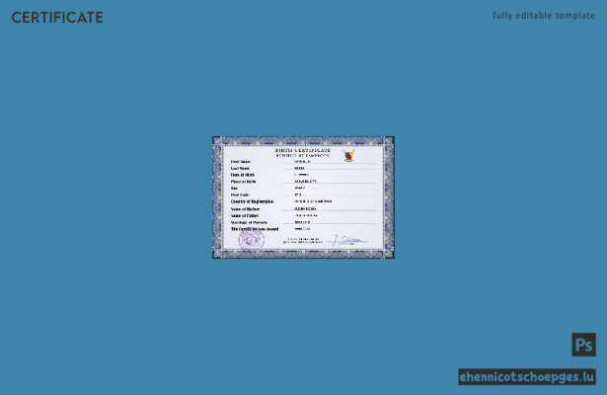Click the ehennicotschoepges.lu link

[x=527, y=377]
